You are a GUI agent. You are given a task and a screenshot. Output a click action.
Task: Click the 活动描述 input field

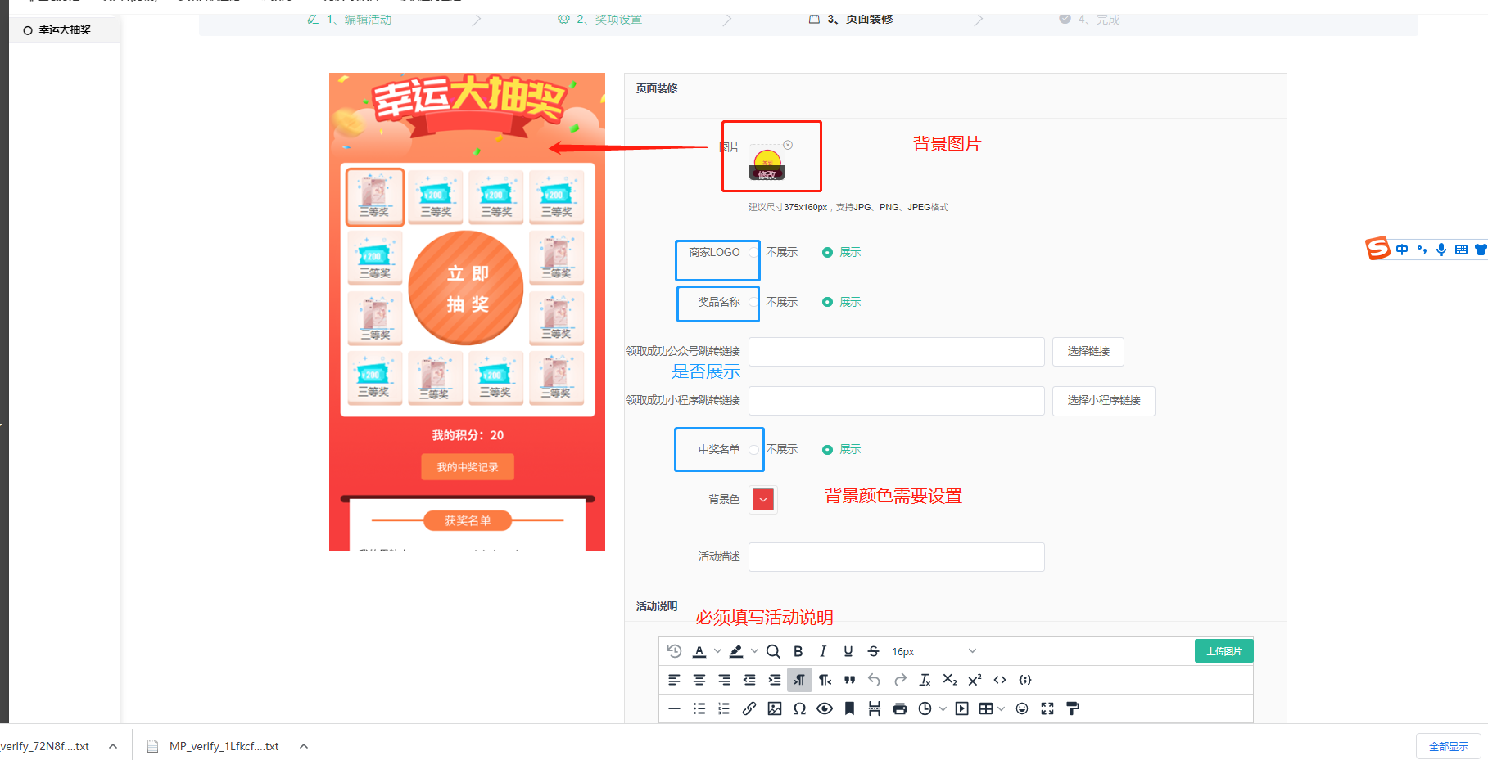coord(896,557)
